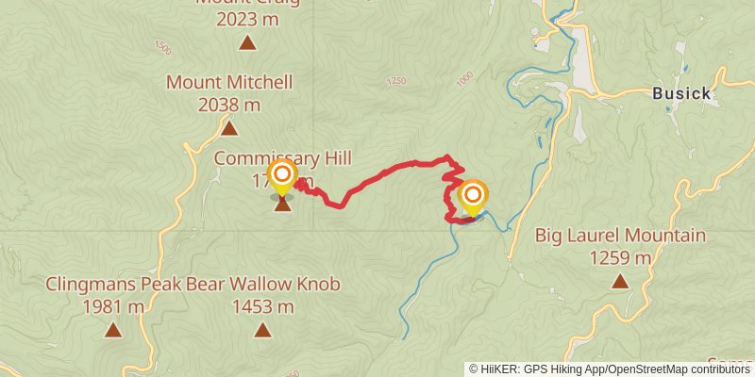Click the 1000 contour elevation label
The image size is (755, 377).
tap(465, 79)
